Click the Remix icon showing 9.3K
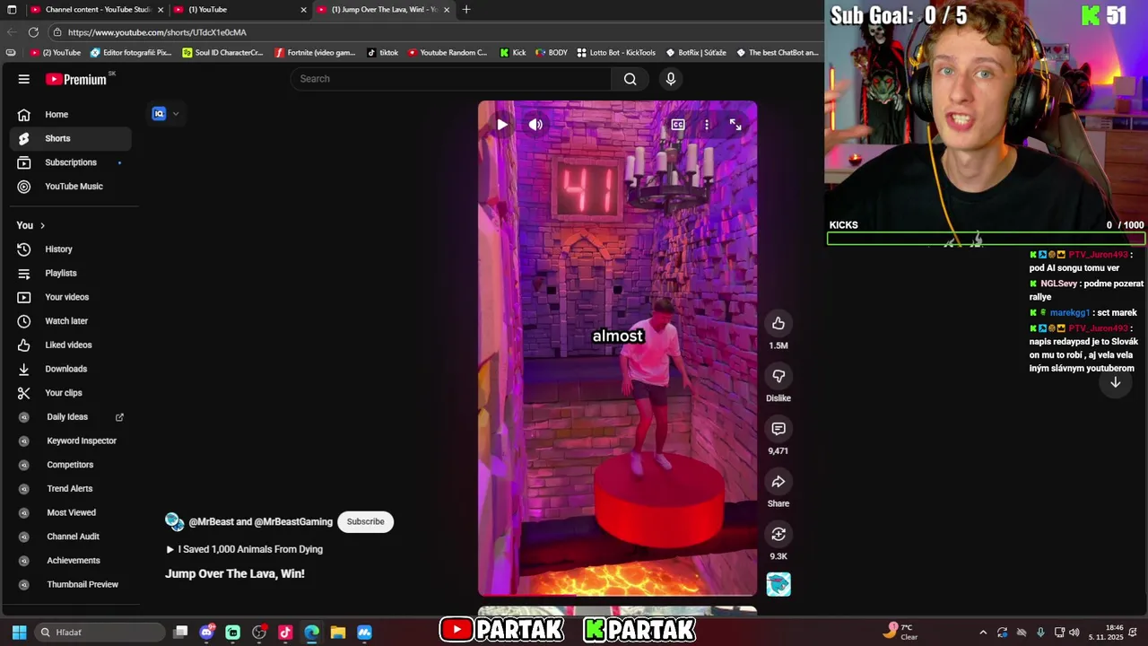The width and height of the screenshot is (1148, 646). click(x=778, y=535)
